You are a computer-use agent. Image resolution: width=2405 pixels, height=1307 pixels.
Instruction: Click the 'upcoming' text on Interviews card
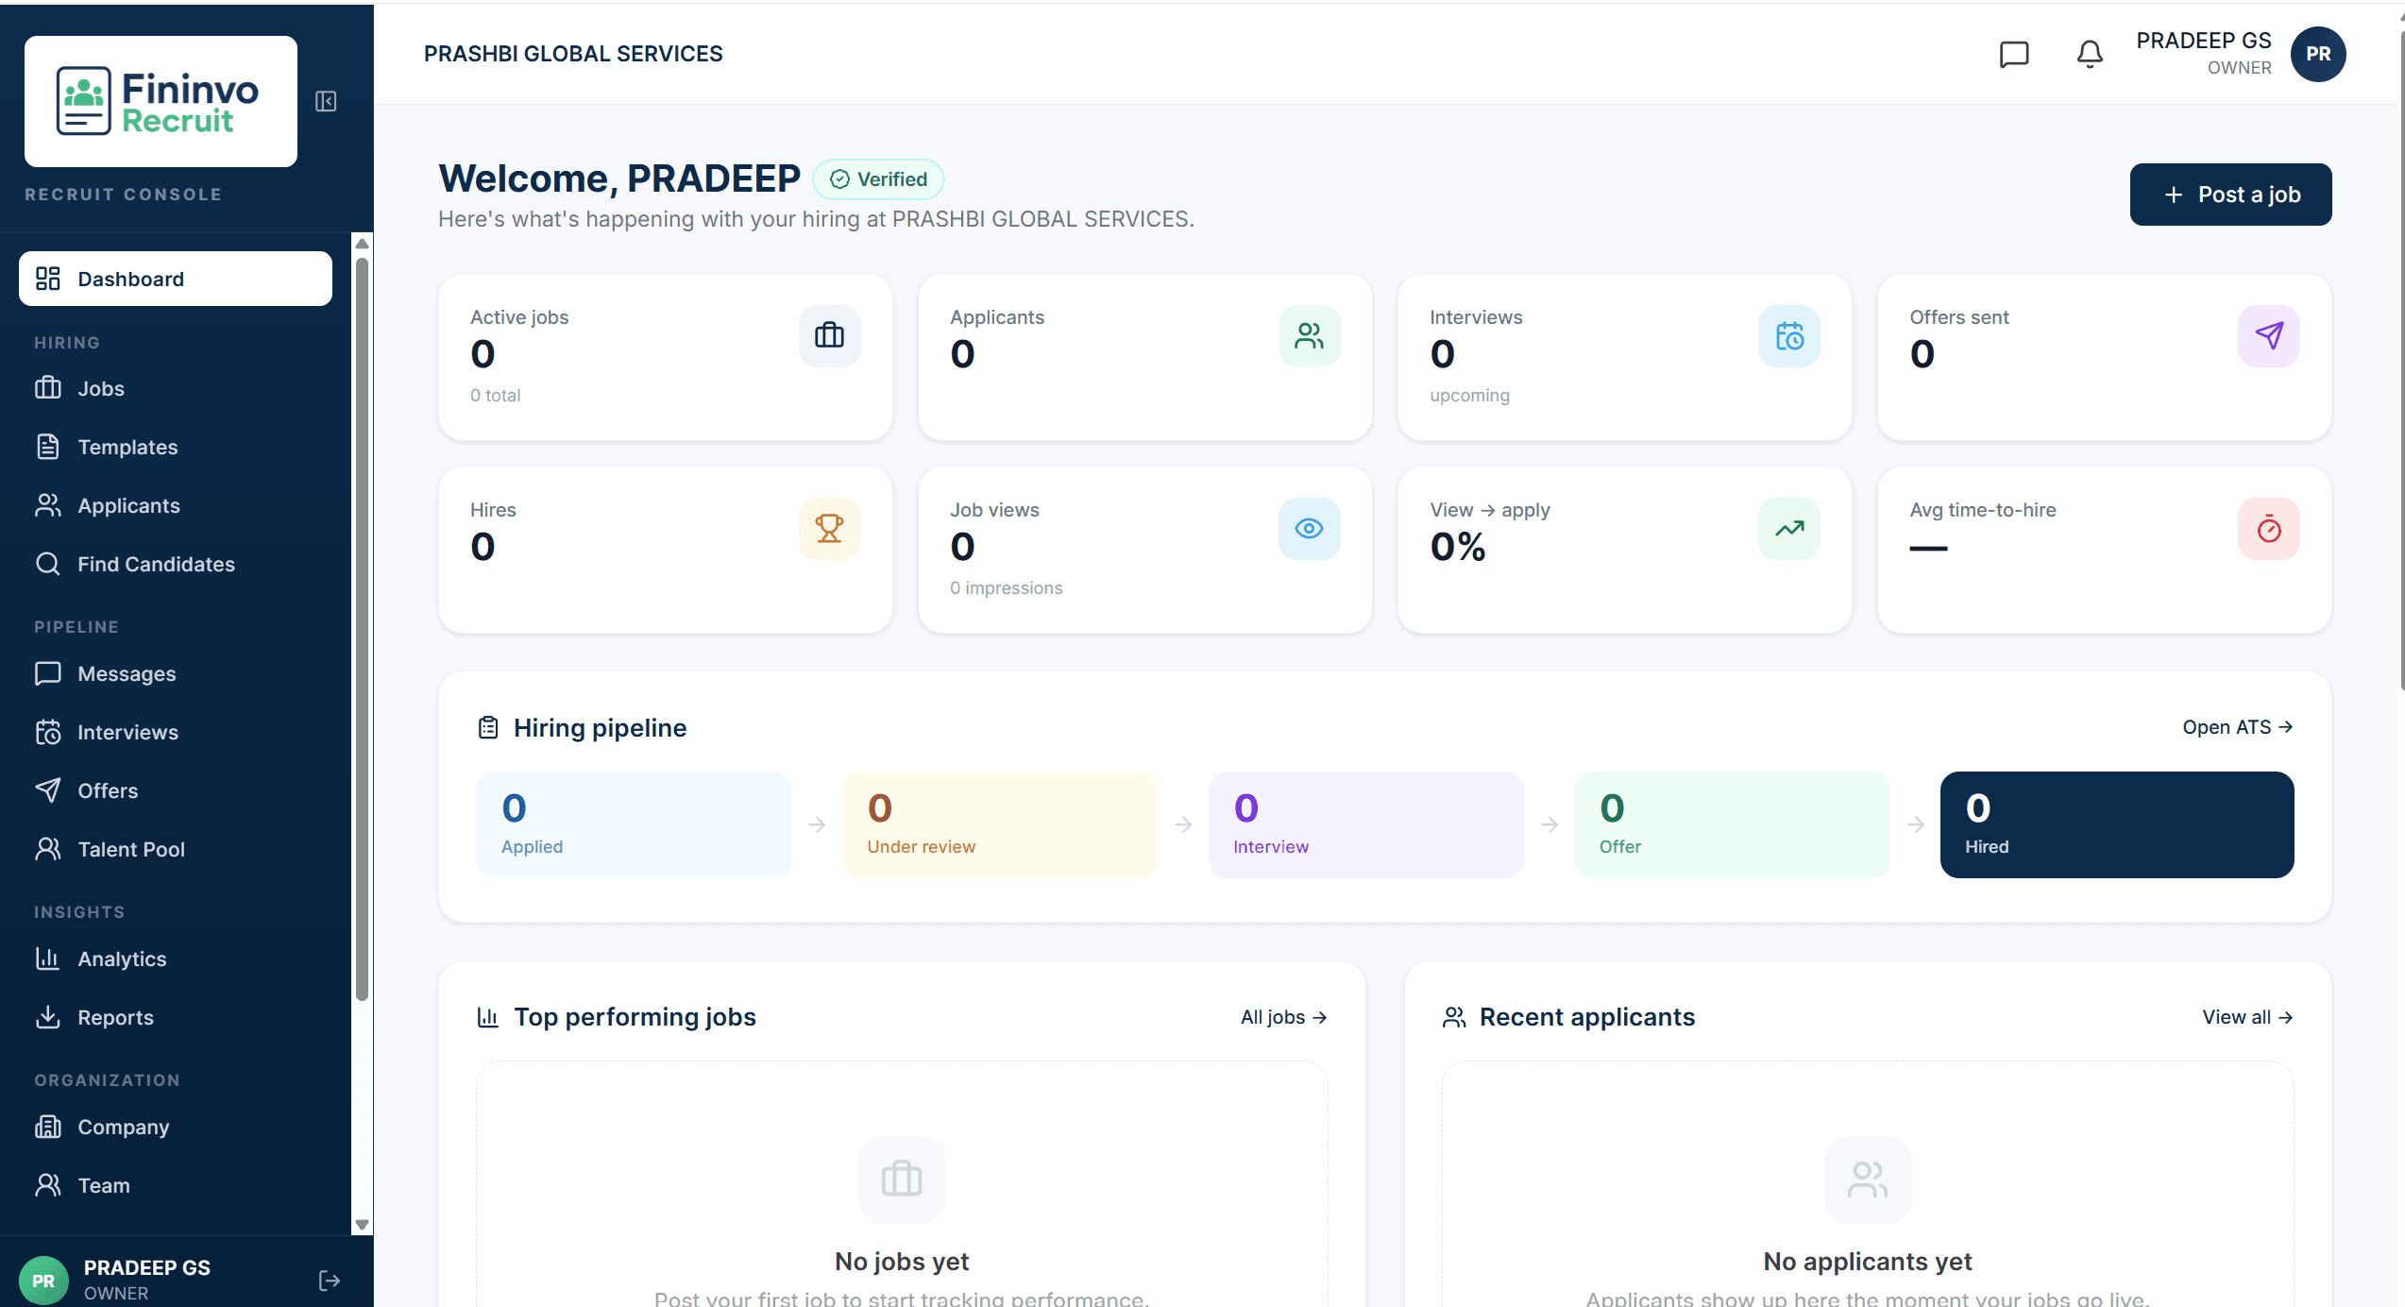(1469, 396)
